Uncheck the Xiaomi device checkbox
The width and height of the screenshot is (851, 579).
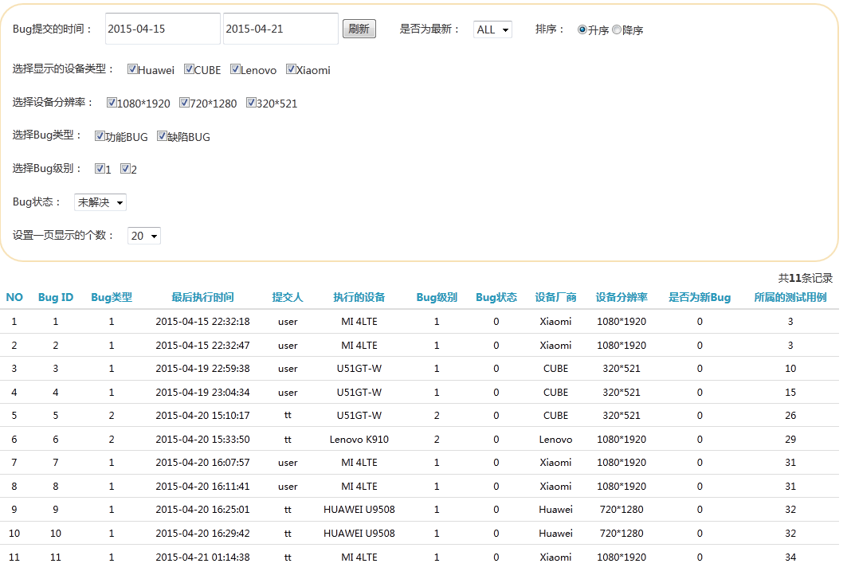point(291,69)
